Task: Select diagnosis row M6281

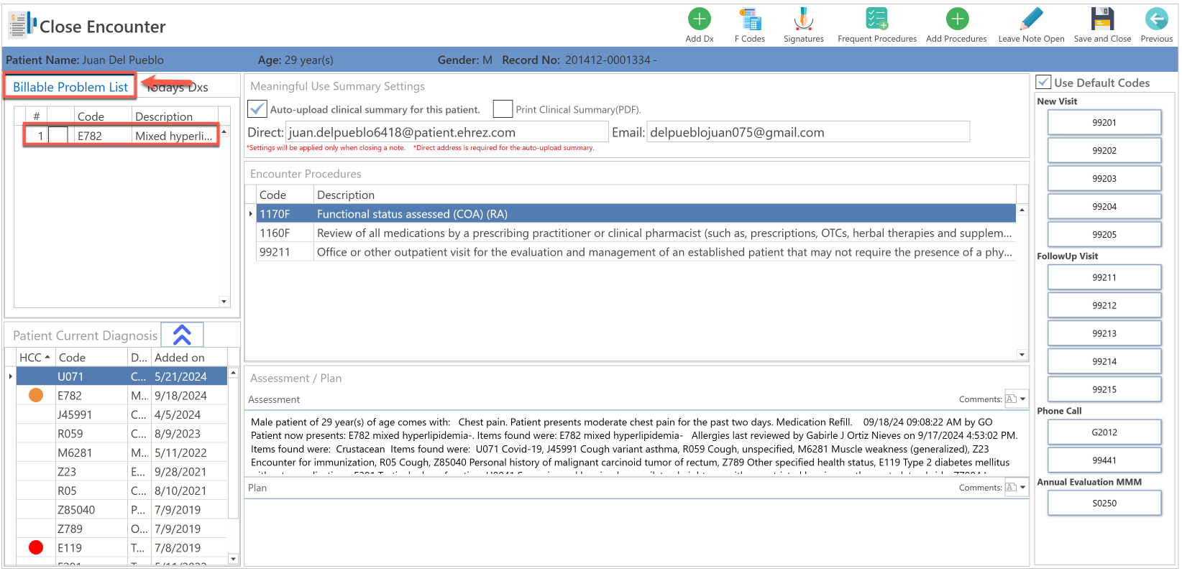Action: coord(122,452)
